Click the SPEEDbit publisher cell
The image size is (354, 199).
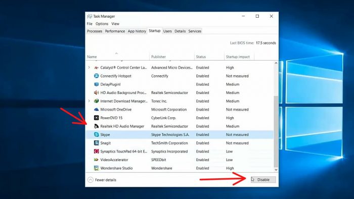coord(158,160)
